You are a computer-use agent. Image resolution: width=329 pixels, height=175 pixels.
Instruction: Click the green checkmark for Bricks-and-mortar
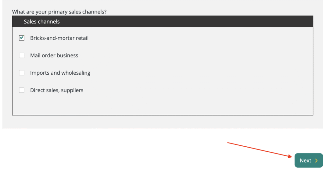point(22,38)
